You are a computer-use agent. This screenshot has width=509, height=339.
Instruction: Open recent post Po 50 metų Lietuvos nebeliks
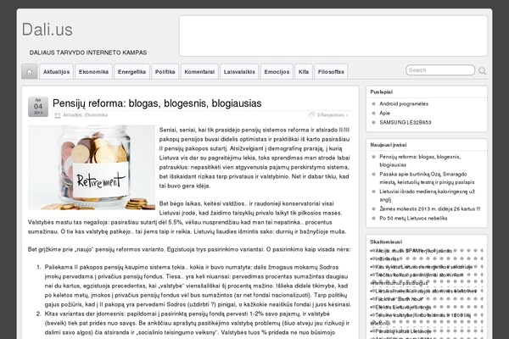[413, 219]
